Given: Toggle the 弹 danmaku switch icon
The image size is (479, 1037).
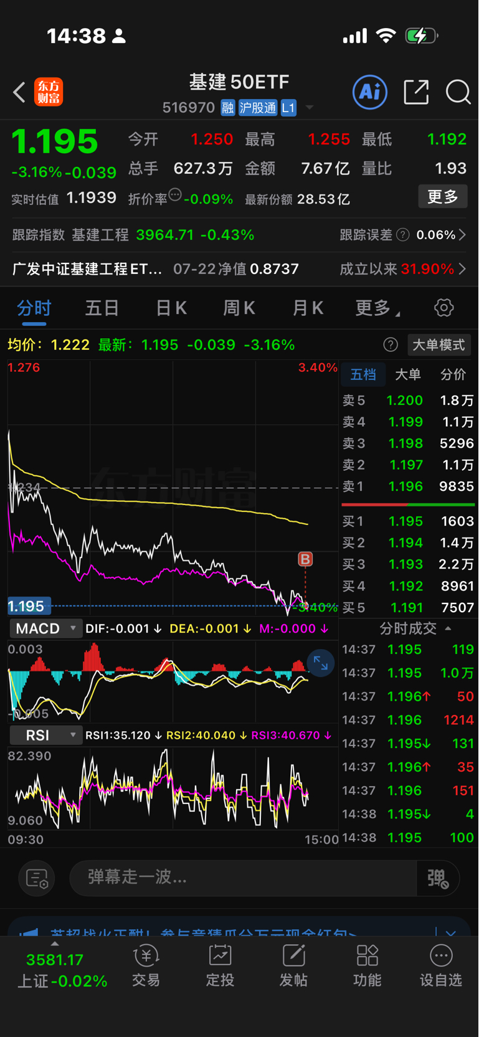Looking at the screenshot, I should [x=439, y=878].
